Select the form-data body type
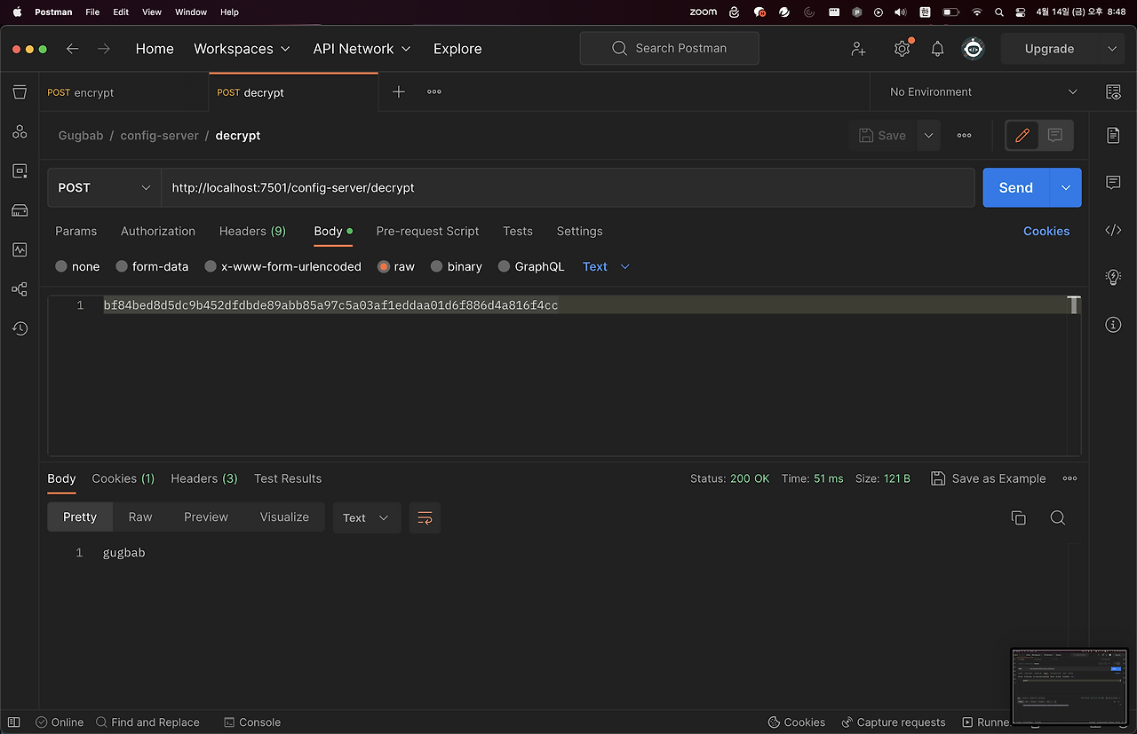The width and height of the screenshot is (1137, 734). pos(152,266)
